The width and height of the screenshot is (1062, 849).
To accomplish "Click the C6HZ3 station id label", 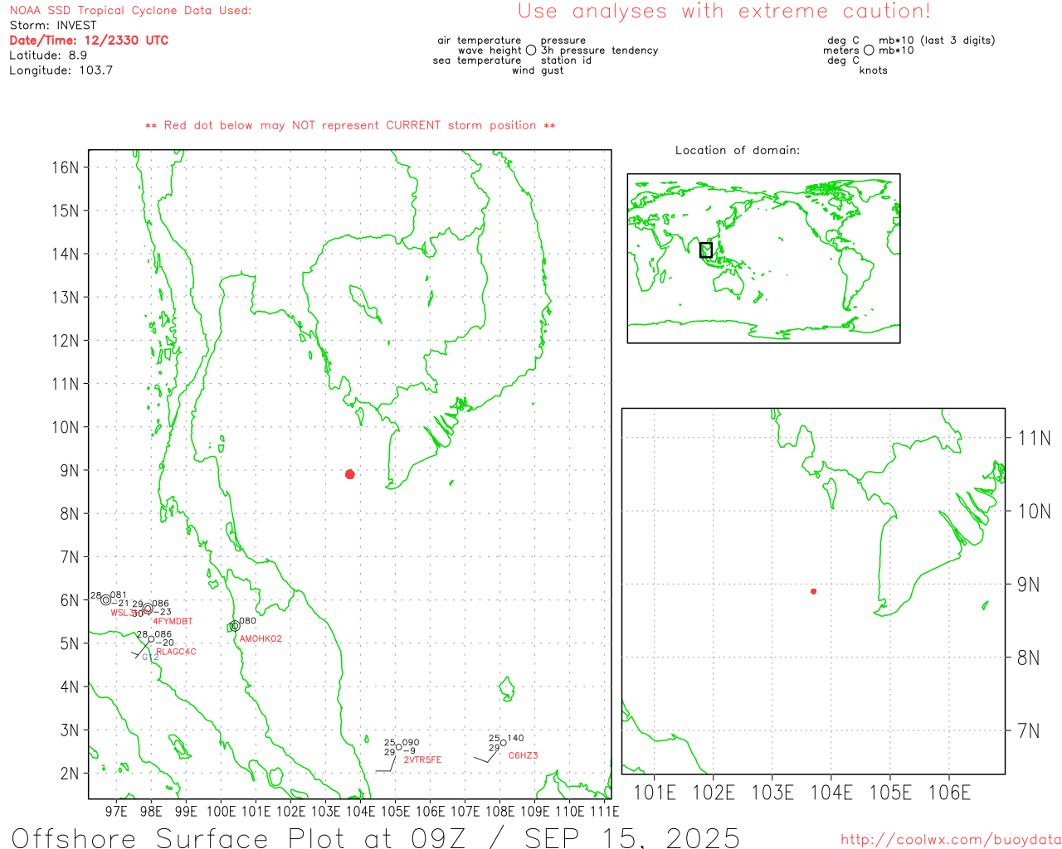I will click(x=523, y=756).
